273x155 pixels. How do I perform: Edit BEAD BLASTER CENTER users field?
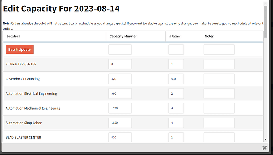176,137
